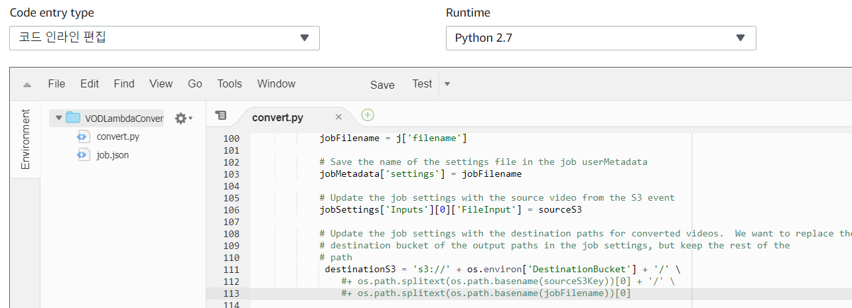
Task: Open the Find menu
Action: point(124,83)
